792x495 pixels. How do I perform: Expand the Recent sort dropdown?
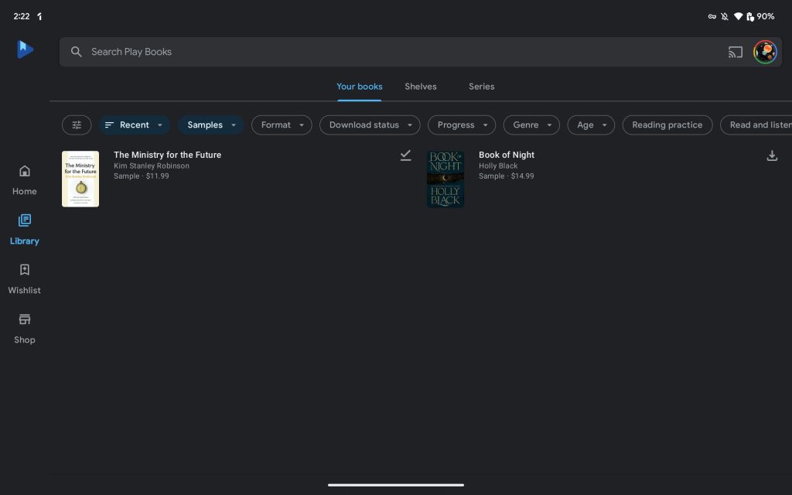(135, 125)
